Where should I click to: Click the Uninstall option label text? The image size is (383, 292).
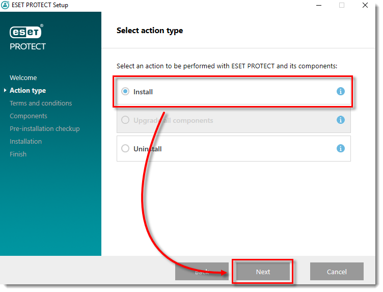click(x=148, y=149)
